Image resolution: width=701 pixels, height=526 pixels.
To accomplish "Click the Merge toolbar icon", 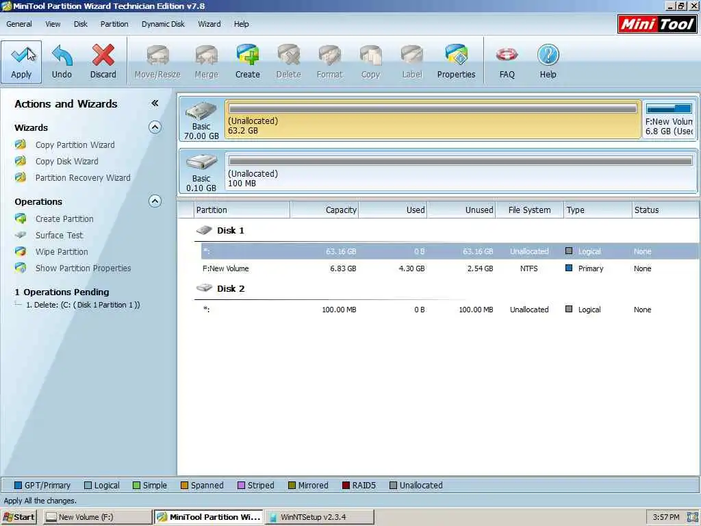I will 206,62.
